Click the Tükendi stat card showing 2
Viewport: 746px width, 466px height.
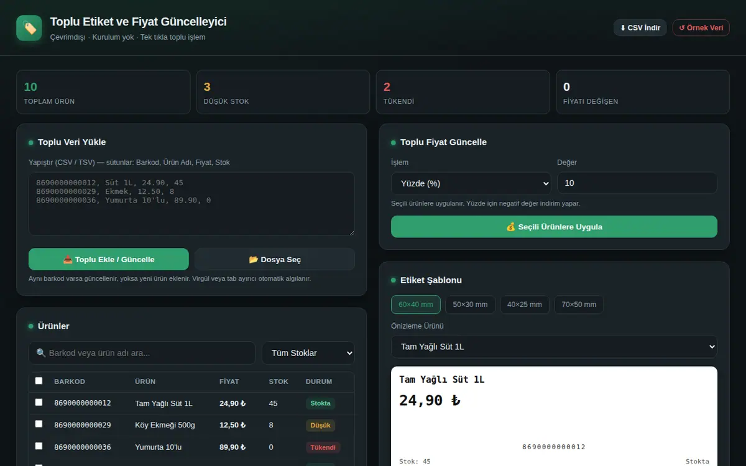[463, 92]
